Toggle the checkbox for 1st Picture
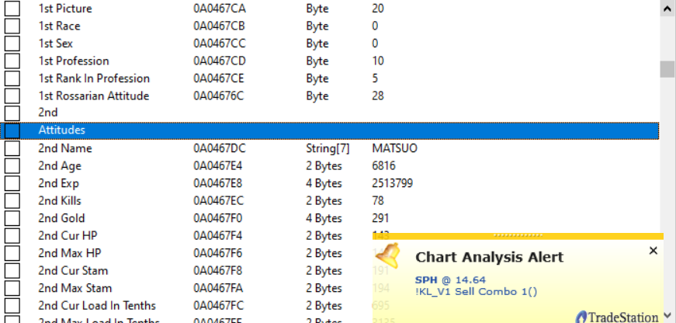The height and width of the screenshot is (323, 676). pyautogui.click(x=12, y=9)
